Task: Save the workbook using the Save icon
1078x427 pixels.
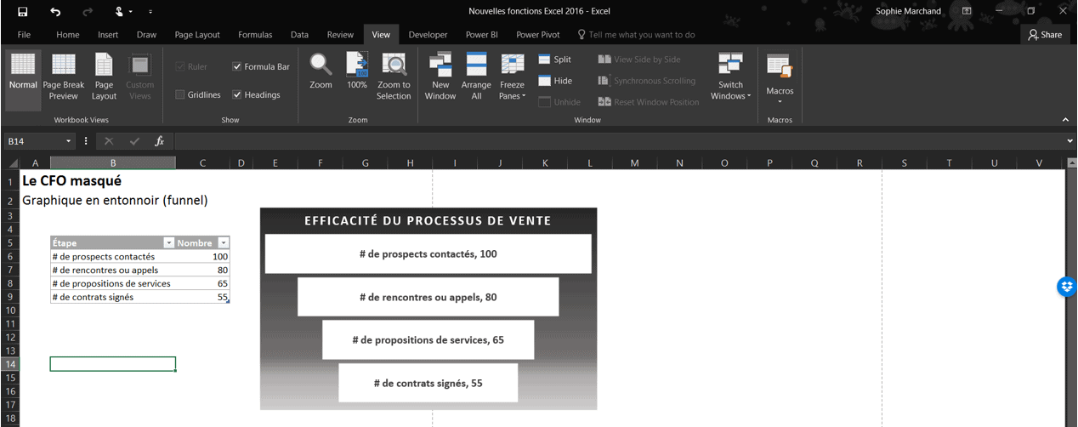Action: (x=23, y=12)
